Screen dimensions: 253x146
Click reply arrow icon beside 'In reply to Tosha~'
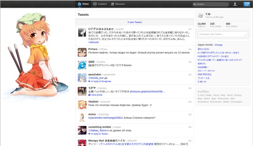[x=89, y=134]
